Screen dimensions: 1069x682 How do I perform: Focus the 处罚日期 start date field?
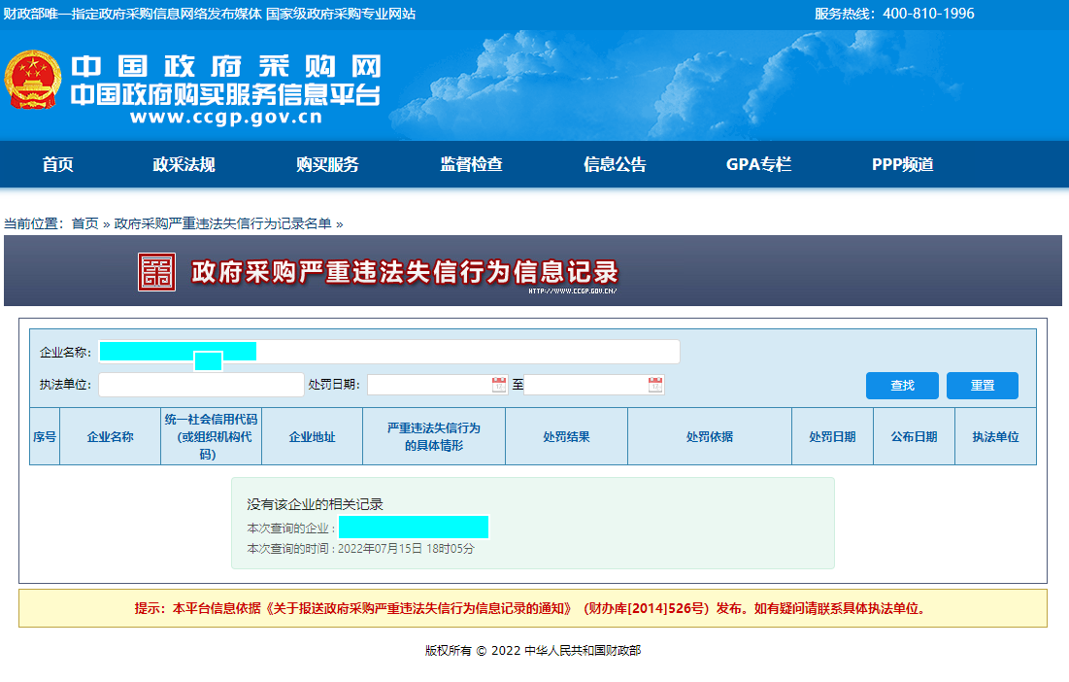coord(437,385)
